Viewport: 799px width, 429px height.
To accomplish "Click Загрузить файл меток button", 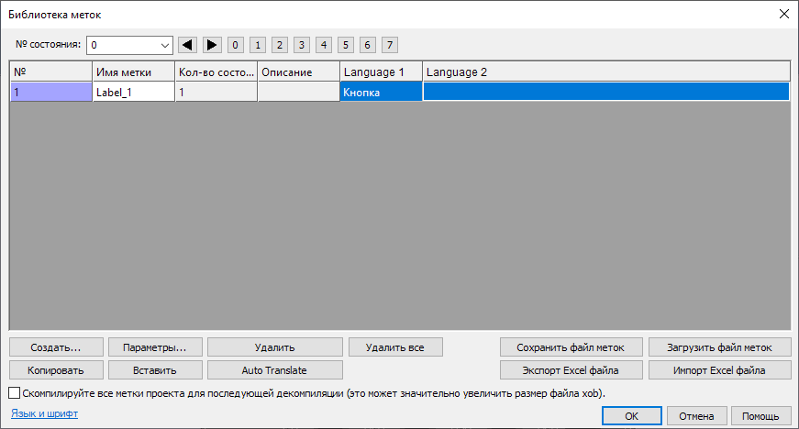I will (719, 347).
